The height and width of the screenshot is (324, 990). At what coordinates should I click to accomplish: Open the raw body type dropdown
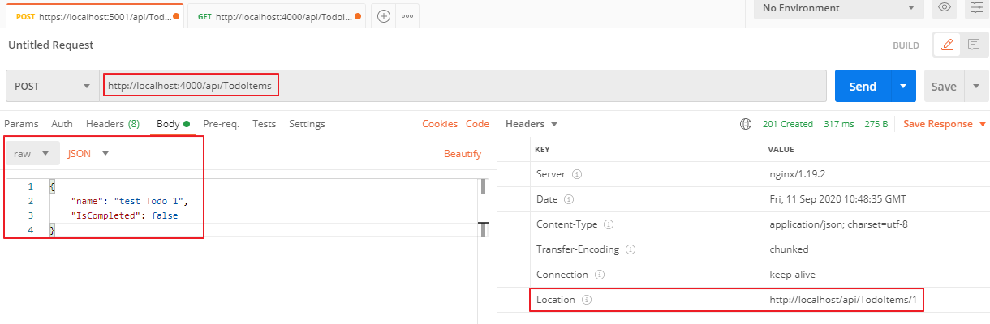tap(32, 153)
